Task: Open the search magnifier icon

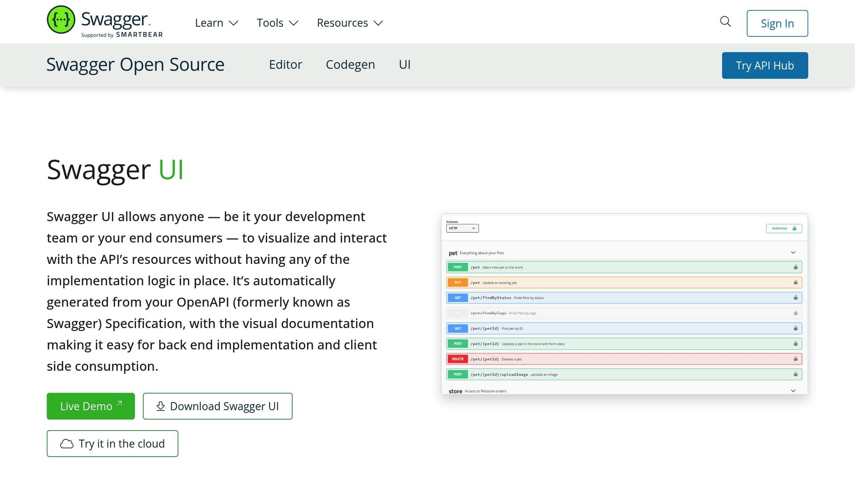Action: (x=726, y=22)
